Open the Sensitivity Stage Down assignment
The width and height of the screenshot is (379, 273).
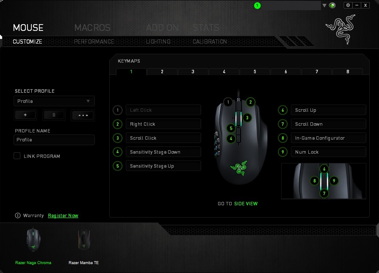[x=163, y=152]
